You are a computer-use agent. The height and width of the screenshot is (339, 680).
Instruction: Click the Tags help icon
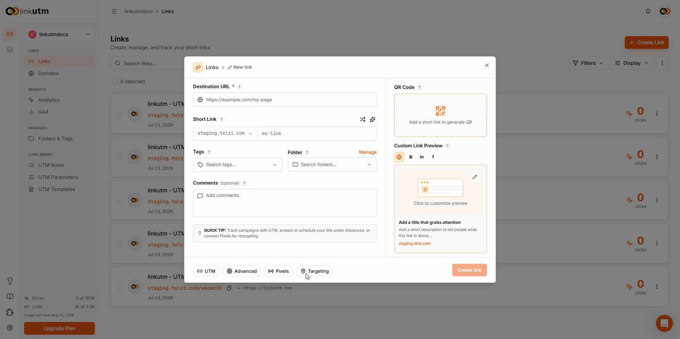(209, 152)
